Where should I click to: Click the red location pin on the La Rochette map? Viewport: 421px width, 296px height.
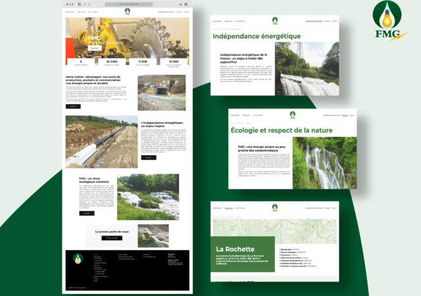313,226
